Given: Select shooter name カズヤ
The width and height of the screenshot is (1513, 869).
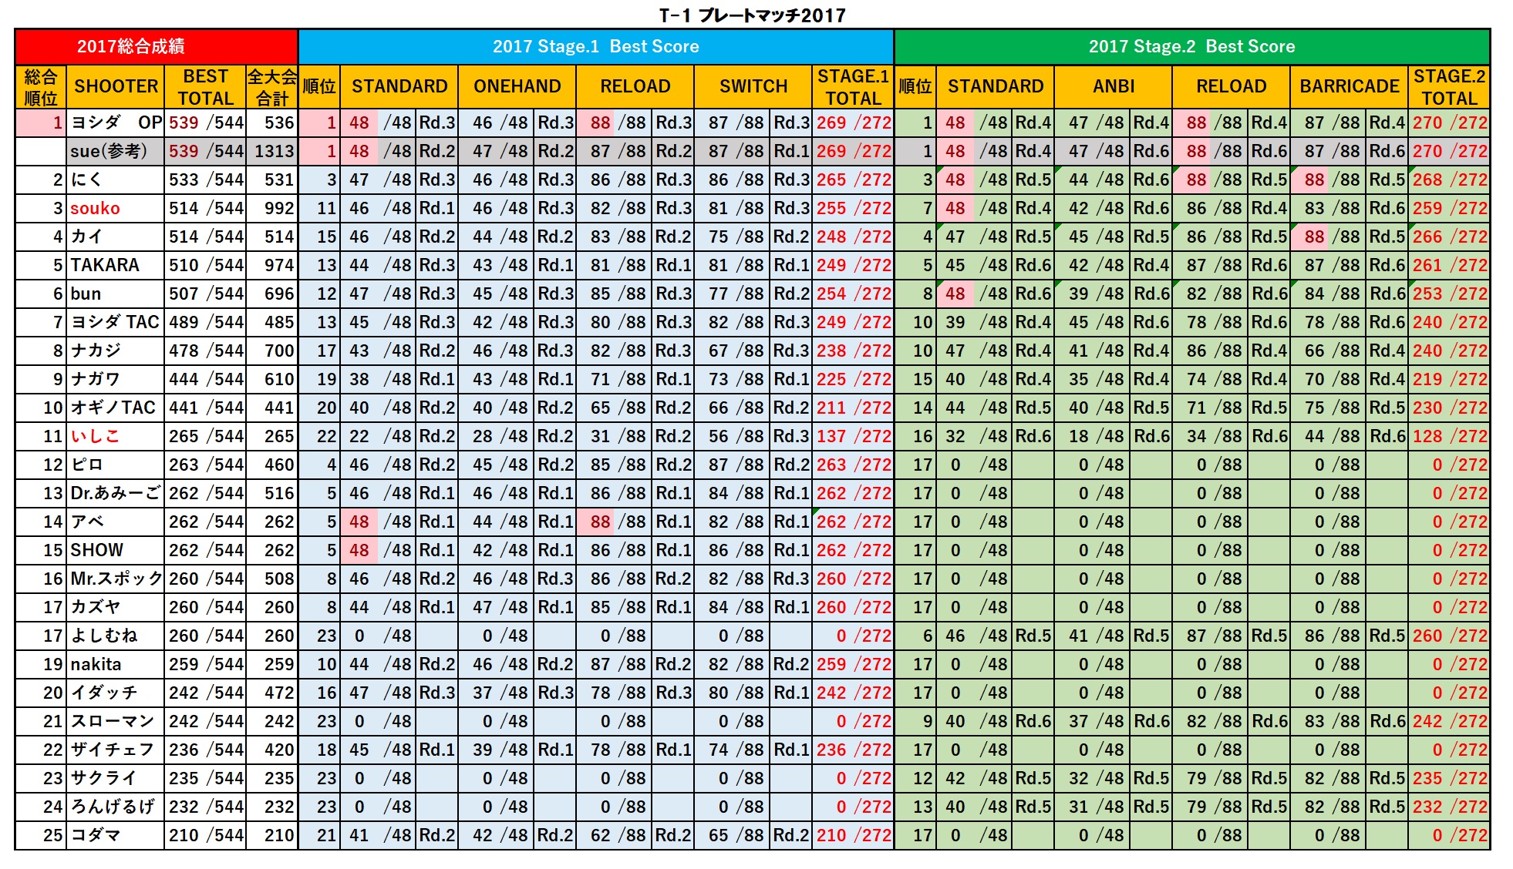Looking at the screenshot, I should point(96,607).
